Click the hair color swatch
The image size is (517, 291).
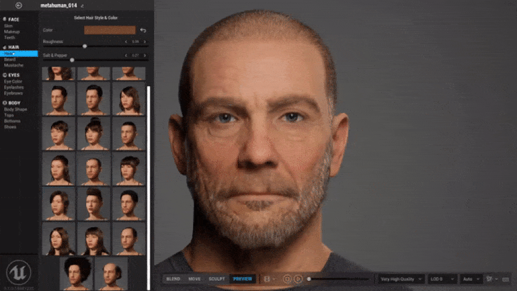tap(110, 30)
